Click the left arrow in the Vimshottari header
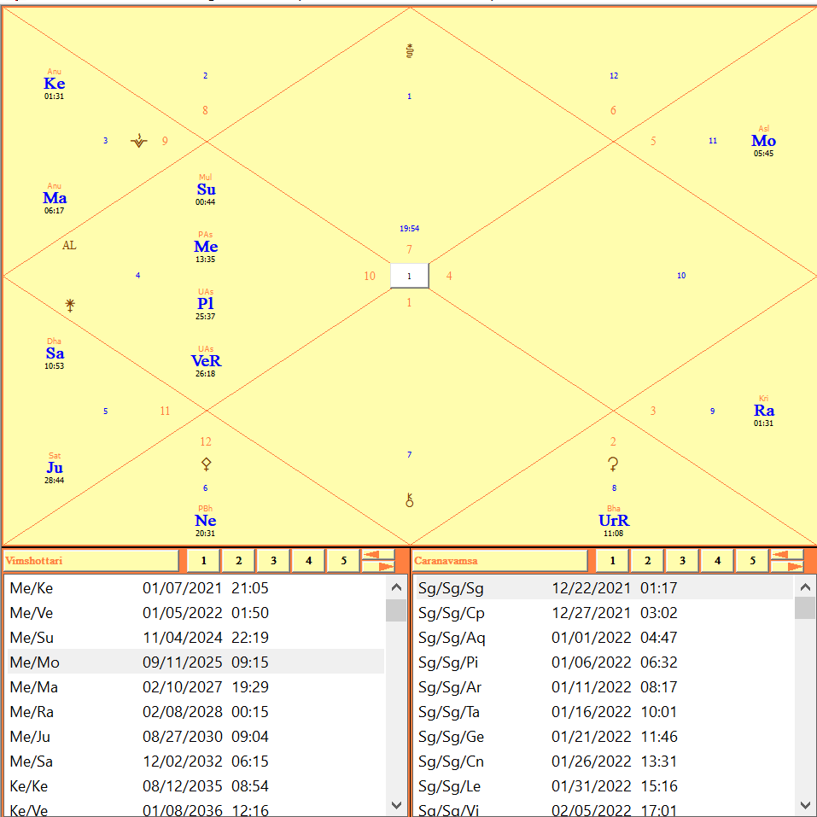The height and width of the screenshot is (817, 817). coord(377,554)
